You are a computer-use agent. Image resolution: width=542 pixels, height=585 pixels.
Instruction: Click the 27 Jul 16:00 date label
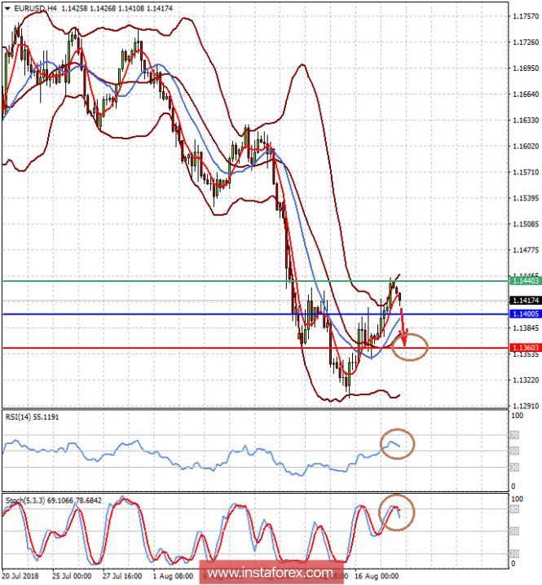pyautogui.click(x=122, y=576)
